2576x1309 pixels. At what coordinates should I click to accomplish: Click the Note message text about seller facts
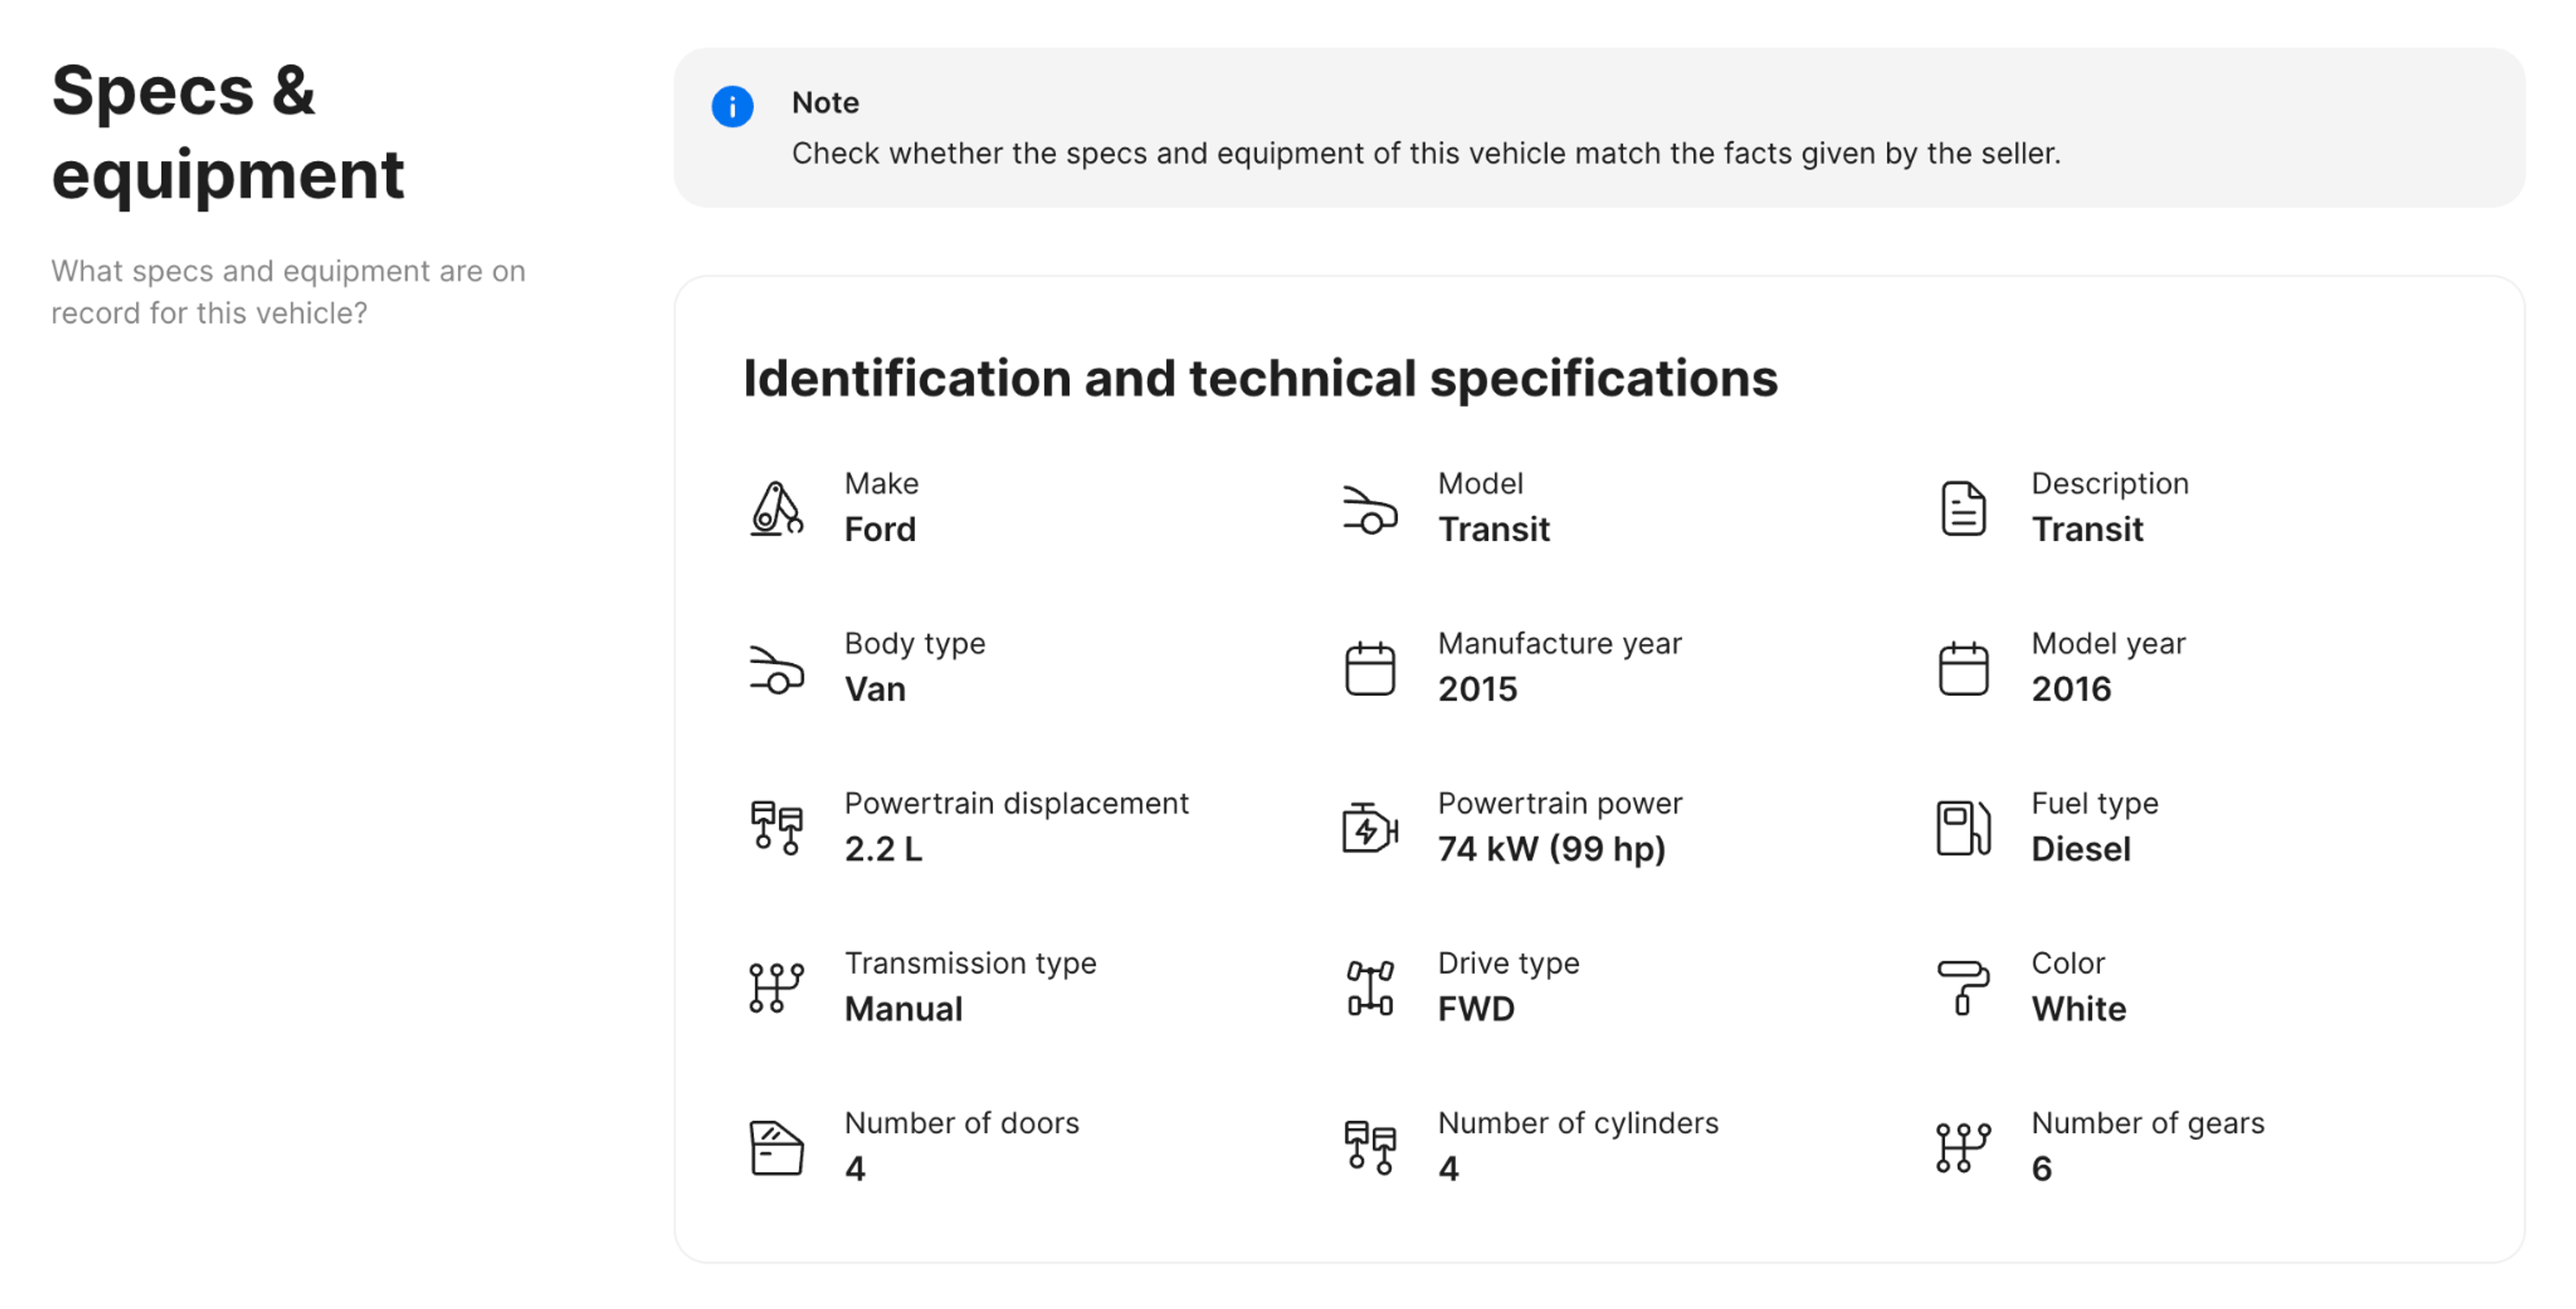click(x=1425, y=153)
